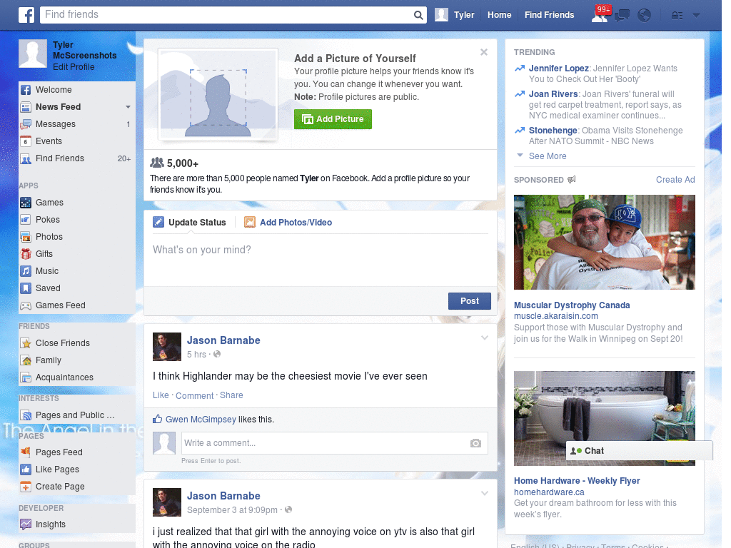The height and width of the screenshot is (548, 731).
Task: Click the search magnifier icon
Action: [418, 15]
